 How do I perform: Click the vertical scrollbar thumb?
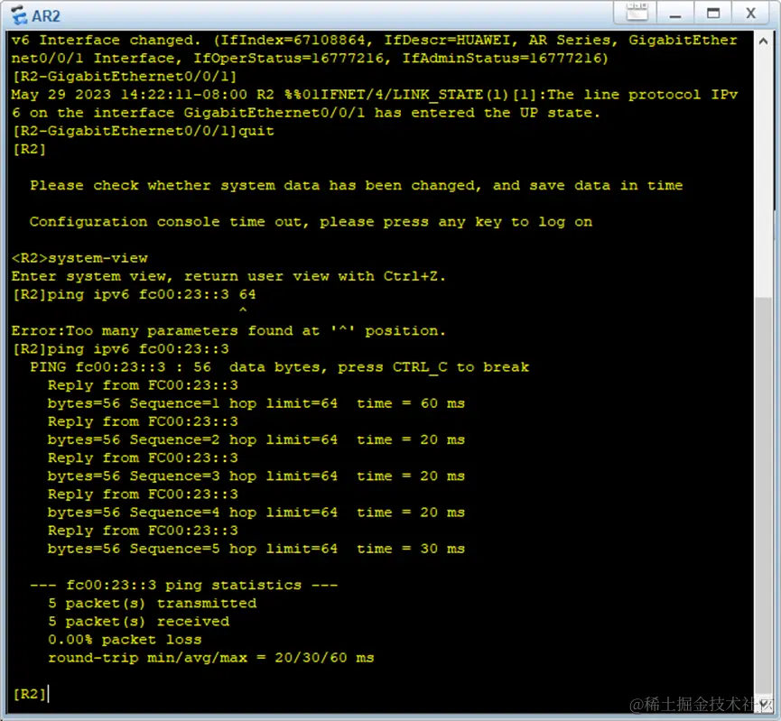(763, 495)
